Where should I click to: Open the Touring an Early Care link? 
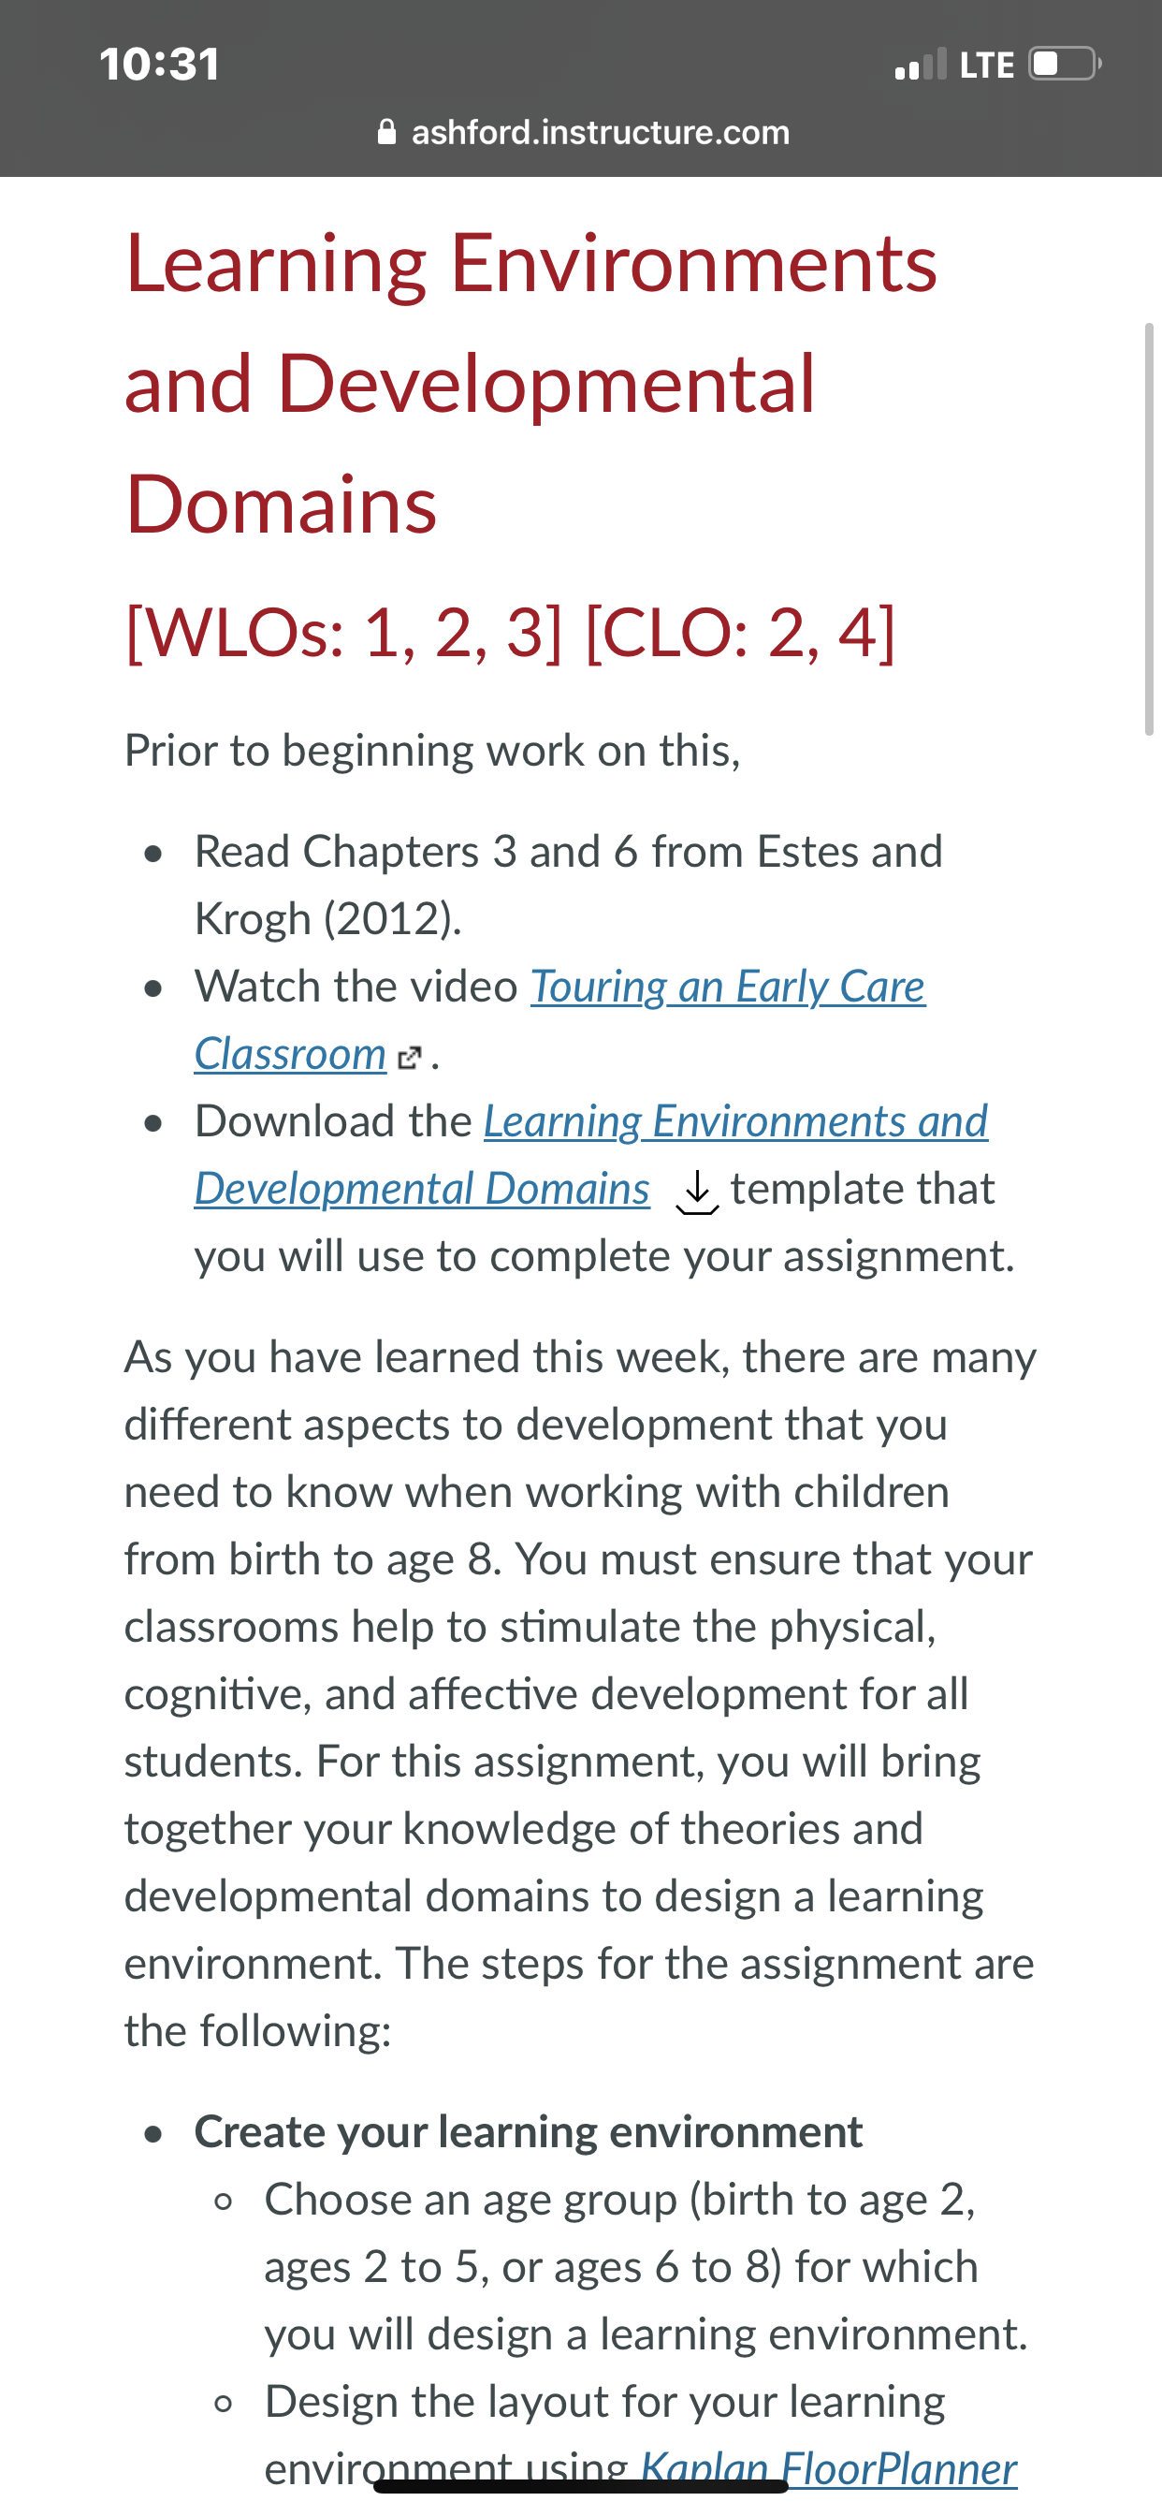(728, 987)
